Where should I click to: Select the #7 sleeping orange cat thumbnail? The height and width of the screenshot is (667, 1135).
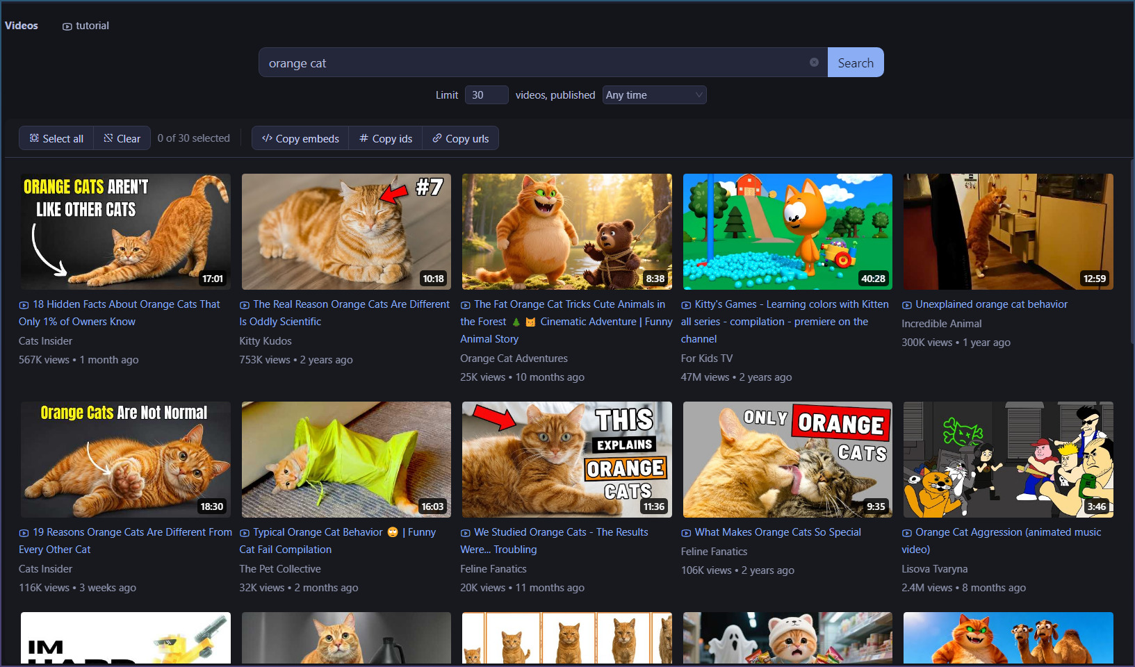click(346, 231)
